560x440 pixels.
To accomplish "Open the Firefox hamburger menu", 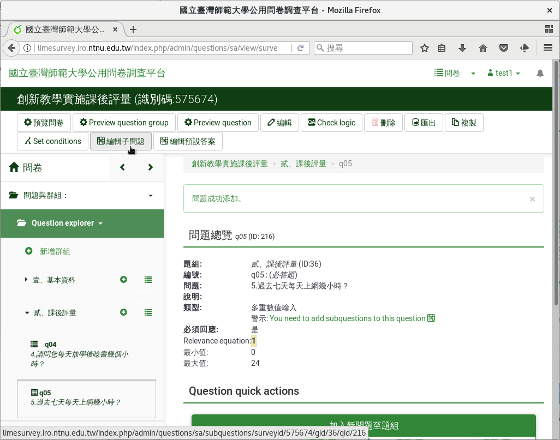I will [x=548, y=48].
